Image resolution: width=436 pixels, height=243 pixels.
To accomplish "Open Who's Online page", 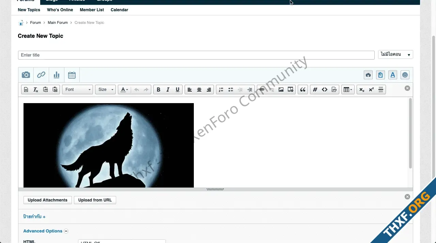I will point(60,10).
